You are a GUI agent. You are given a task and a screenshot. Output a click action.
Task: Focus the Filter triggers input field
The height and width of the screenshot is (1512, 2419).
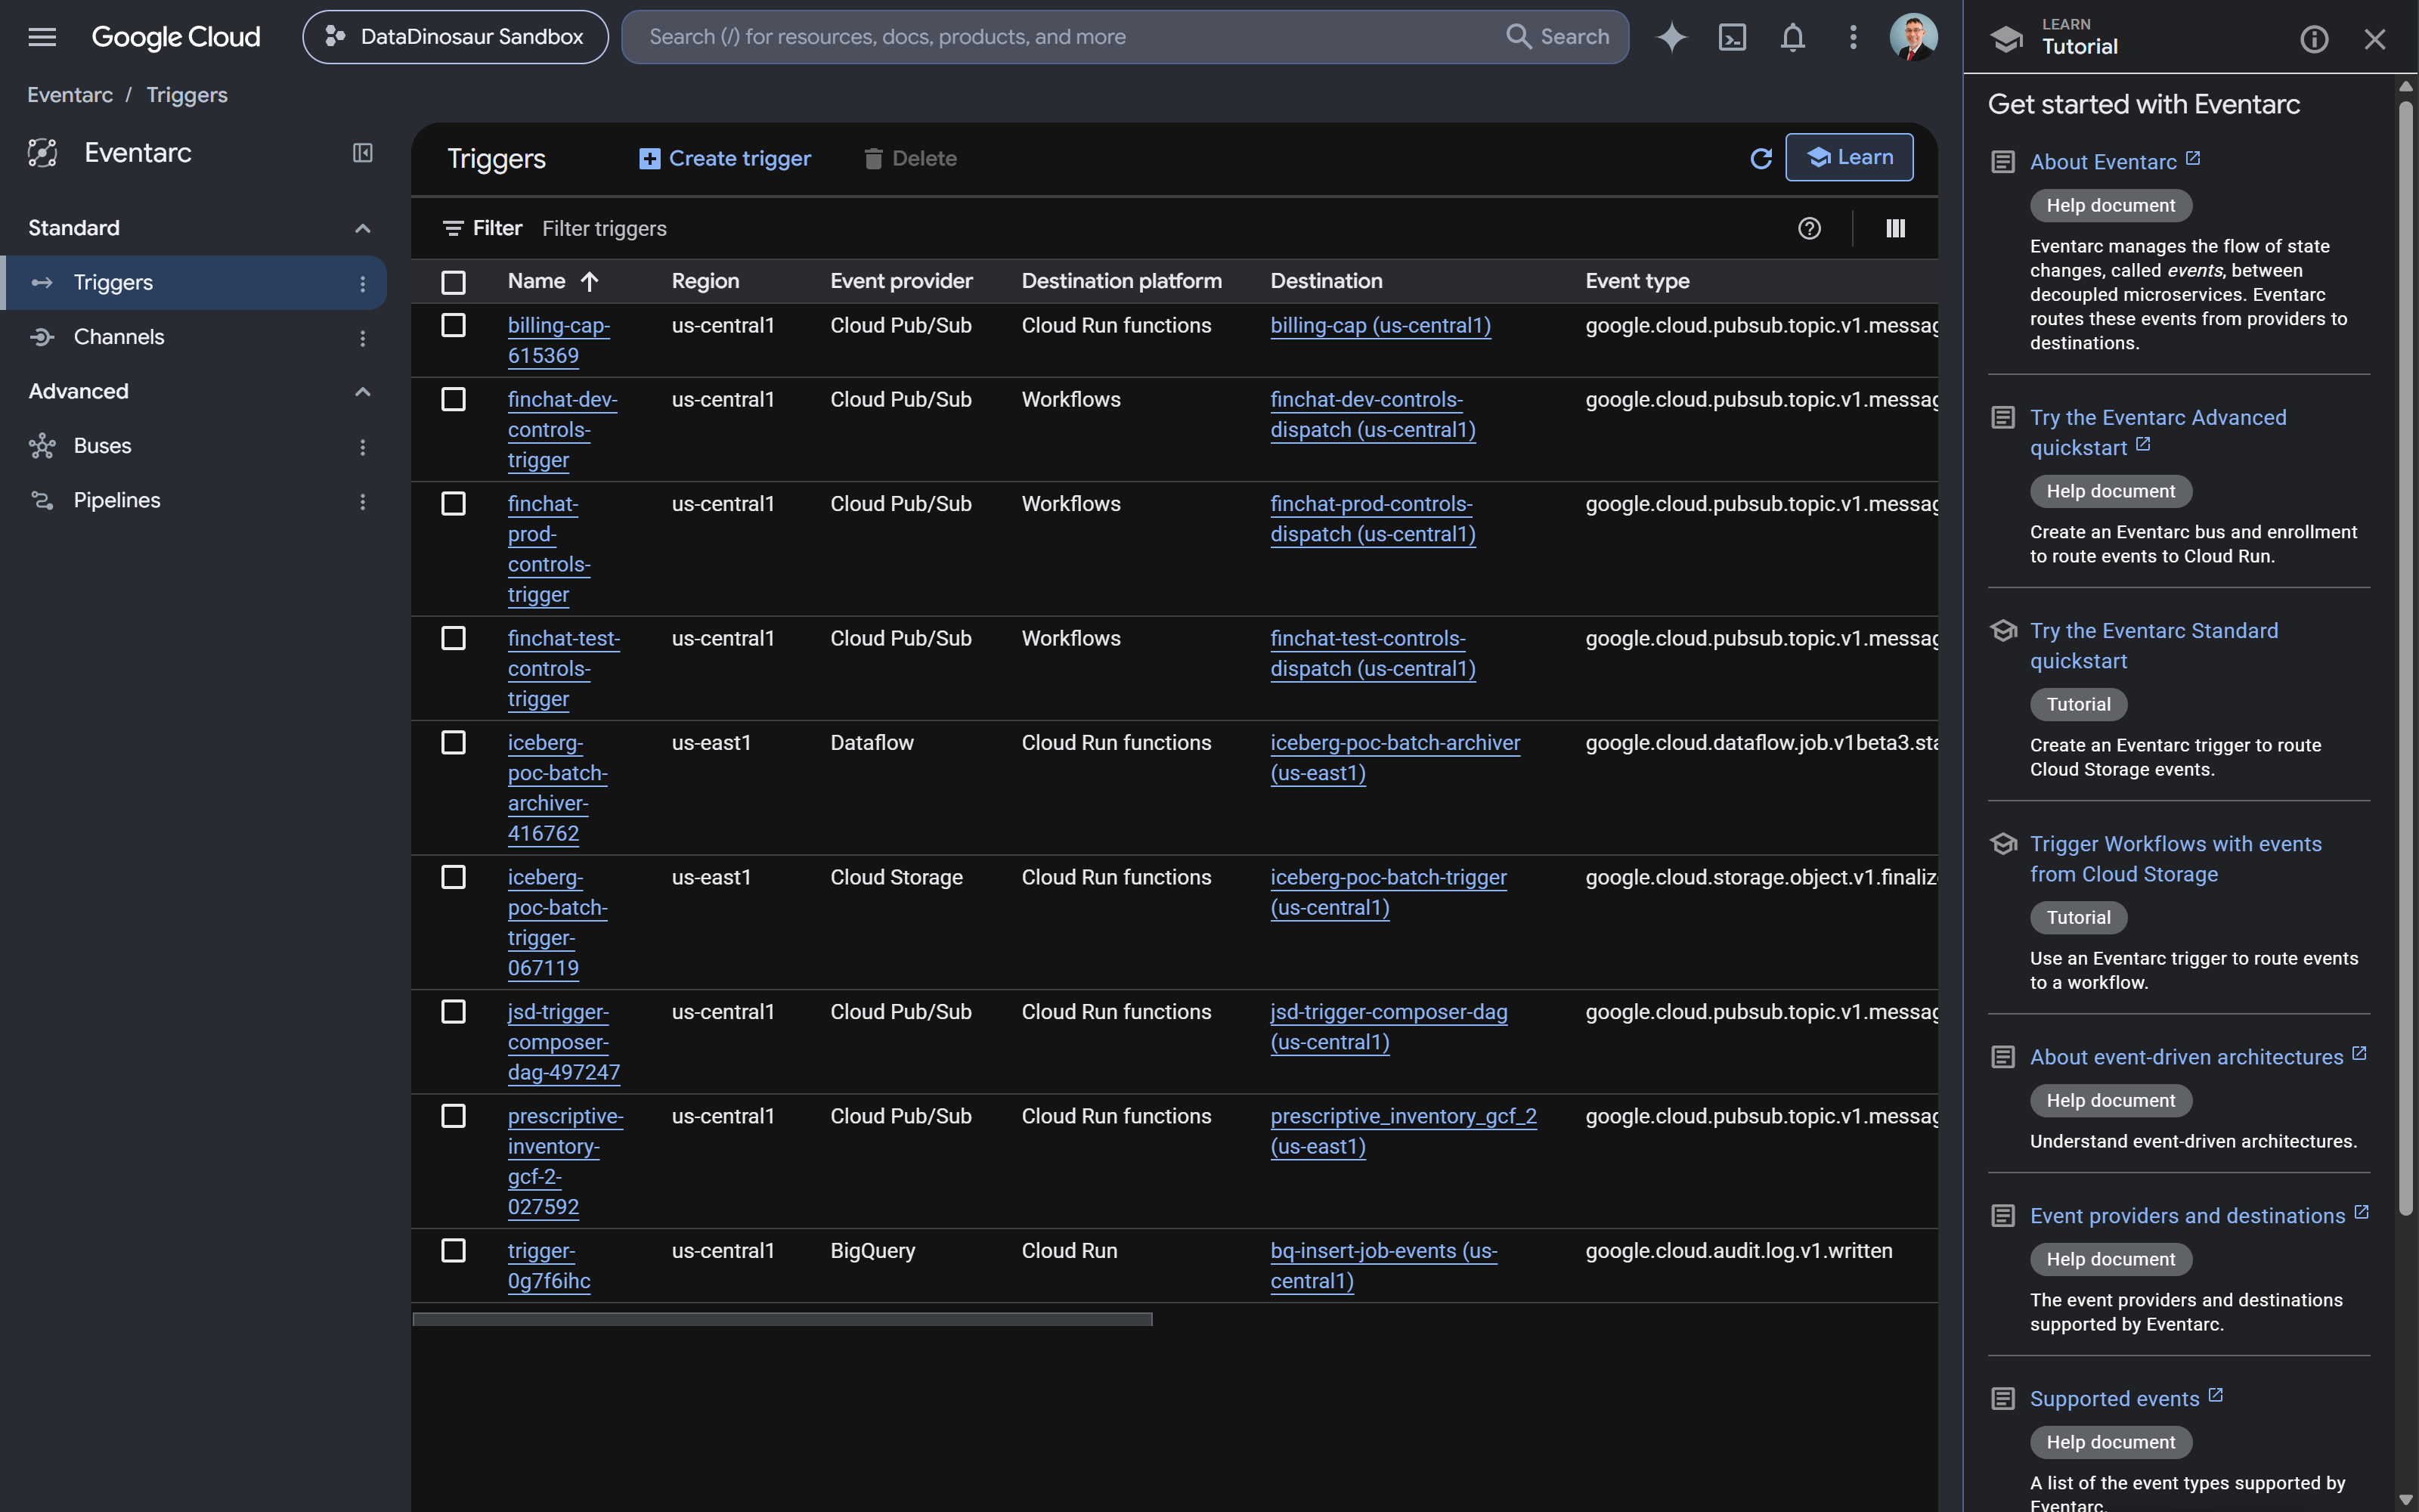[1160, 228]
